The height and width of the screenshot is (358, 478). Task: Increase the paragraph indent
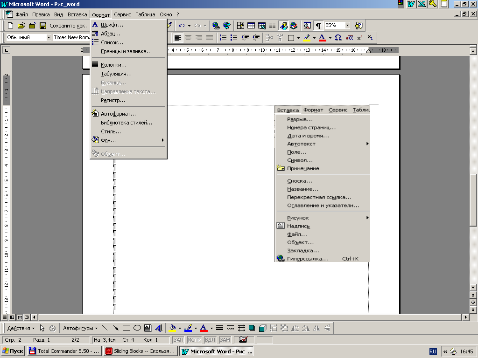256,37
